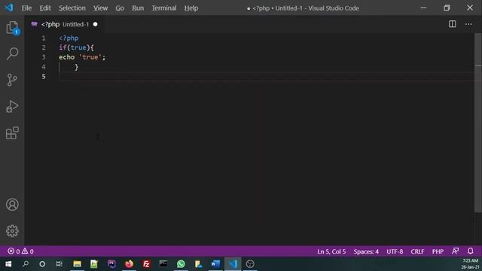Screen dimensions: 482x271
Task: Open the Explorer view in activity bar
Action: click(x=12, y=28)
